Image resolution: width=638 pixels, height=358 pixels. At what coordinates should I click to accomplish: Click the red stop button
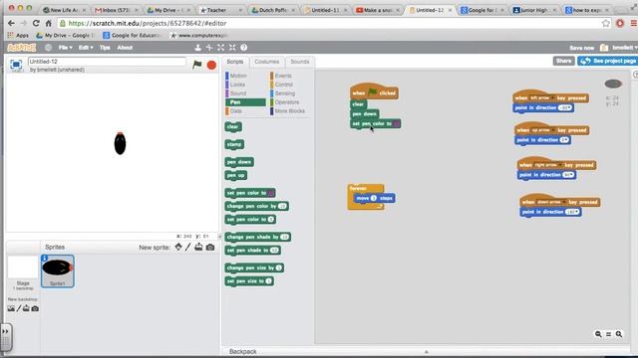[211, 65]
